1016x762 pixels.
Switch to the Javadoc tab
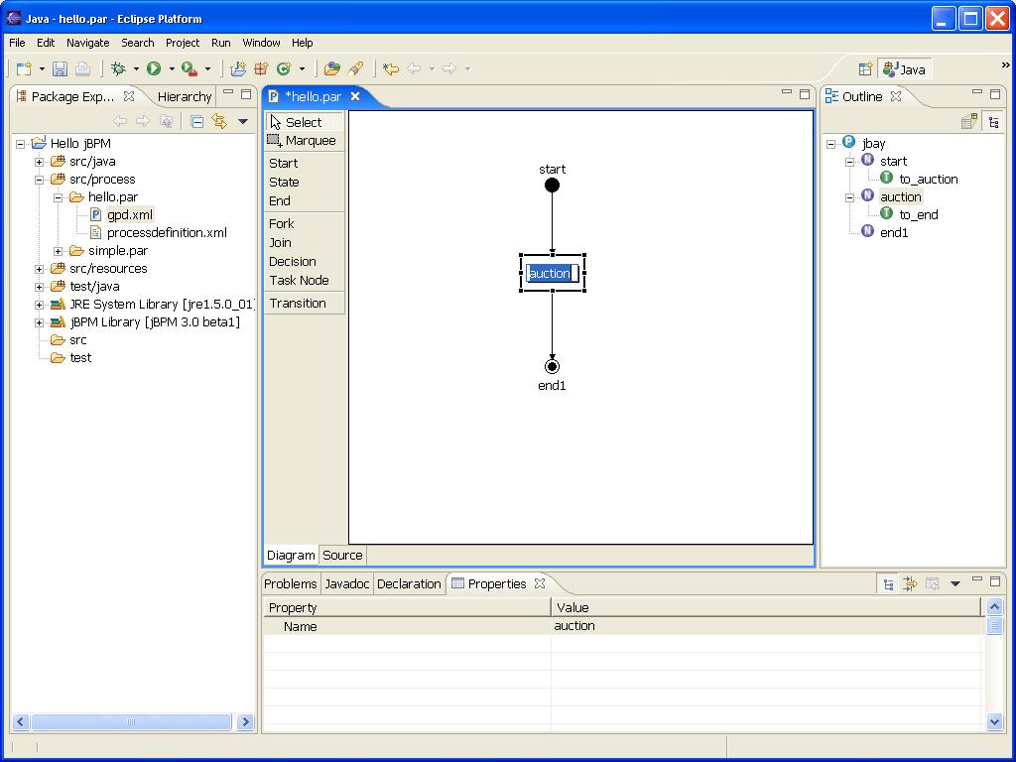tap(346, 583)
